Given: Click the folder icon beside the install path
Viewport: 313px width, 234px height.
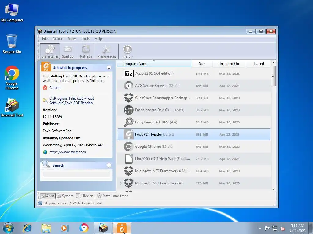Looking at the screenshot, I should click(x=45, y=100).
